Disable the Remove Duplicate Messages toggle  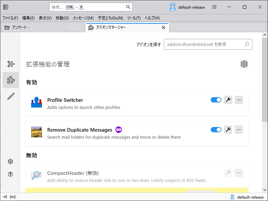pos(216,130)
